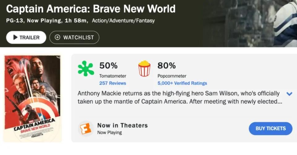The width and height of the screenshot is (297, 155).
Task: Open the Captain America movie poster thumbnail
Action: tap(32, 98)
